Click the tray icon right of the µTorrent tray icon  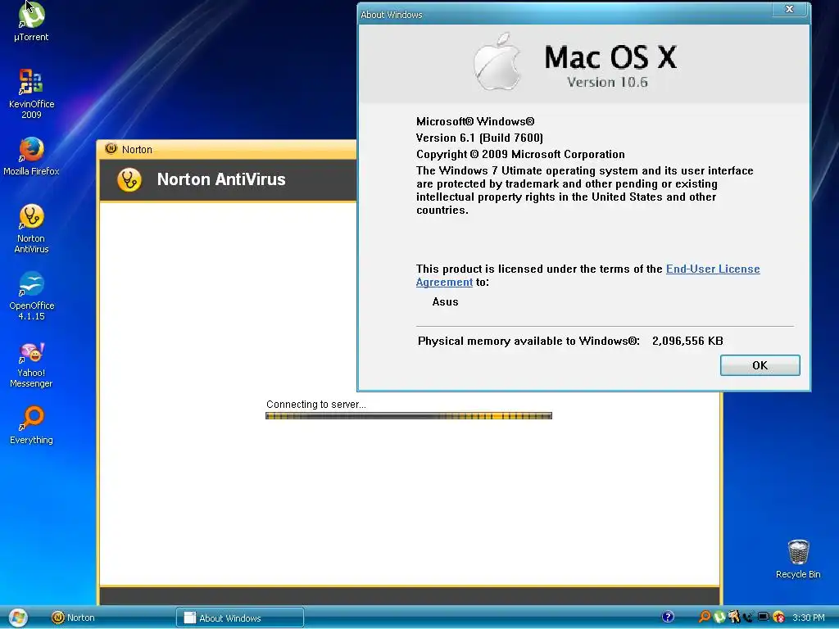click(733, 617)
